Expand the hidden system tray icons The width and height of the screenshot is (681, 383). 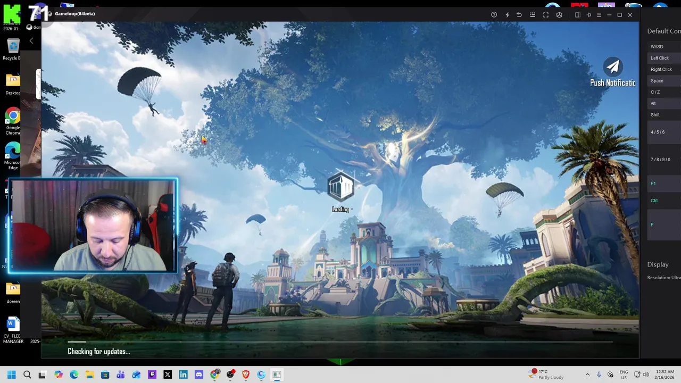(587, 374)
